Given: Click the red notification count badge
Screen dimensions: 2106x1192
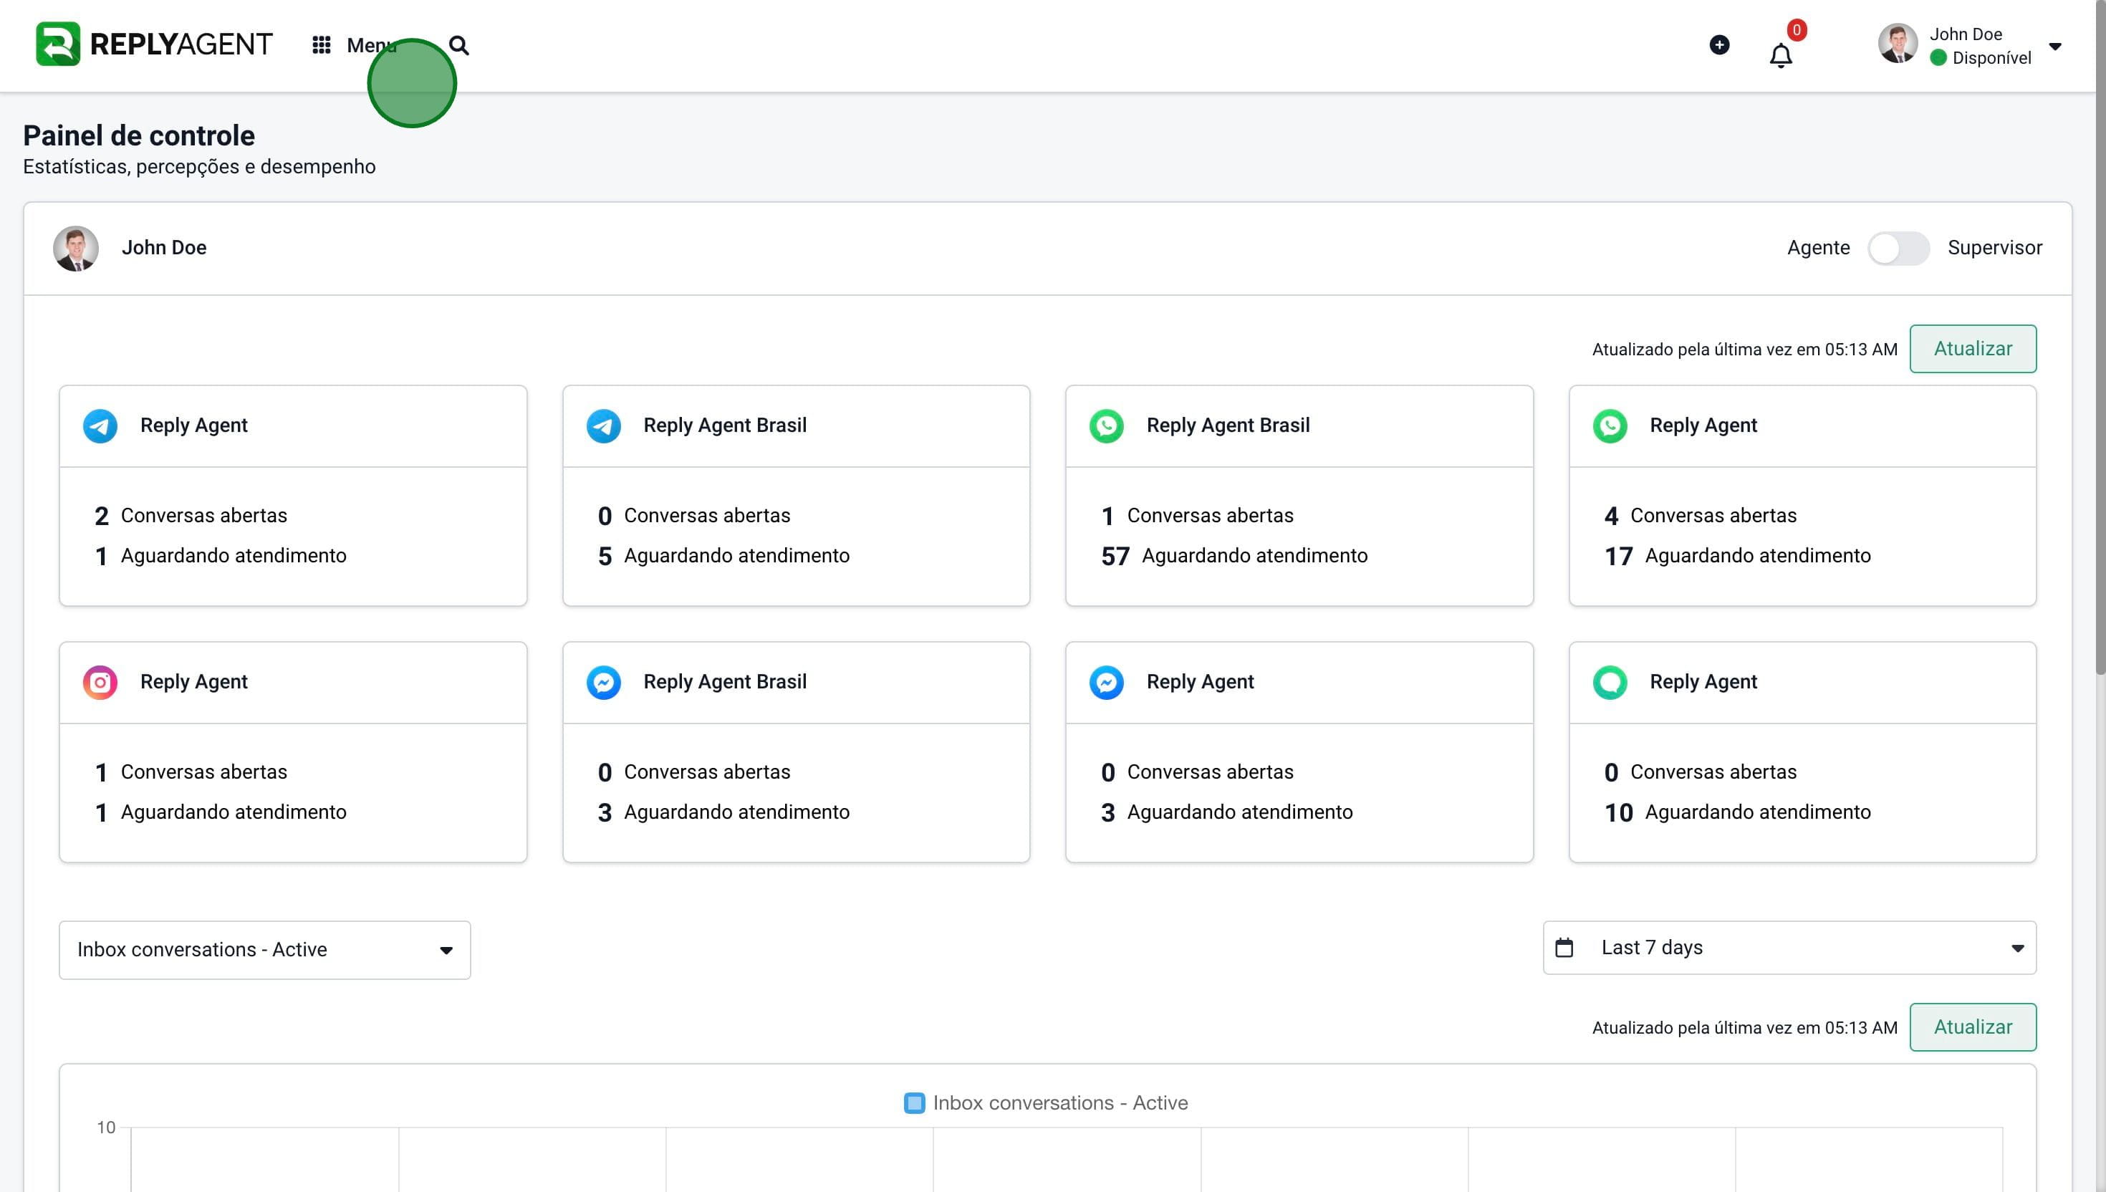Looking at the screenshot, I should 1797,30.
